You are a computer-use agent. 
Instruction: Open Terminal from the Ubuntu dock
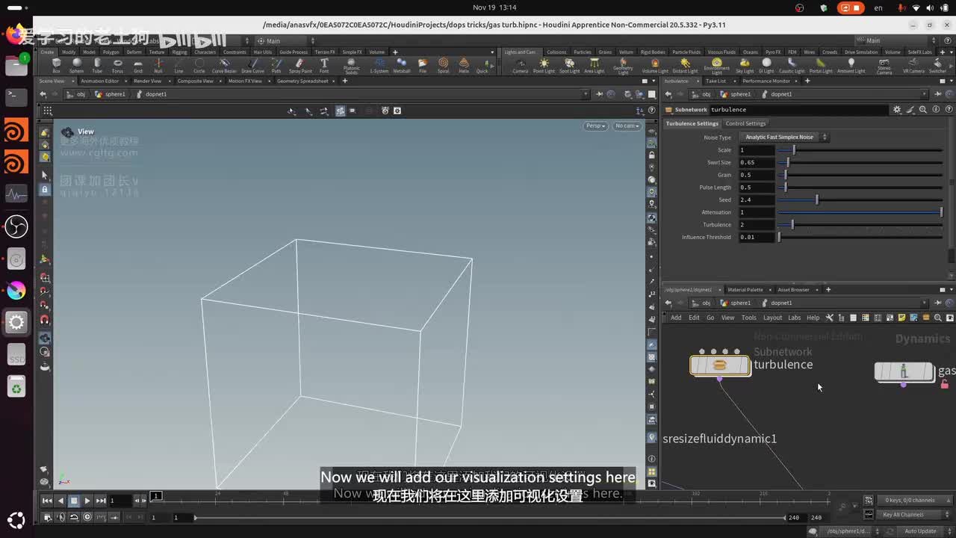coord(16,96)
